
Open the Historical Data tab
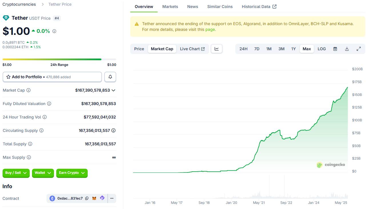pyautogui.click(x=259, y=7)
